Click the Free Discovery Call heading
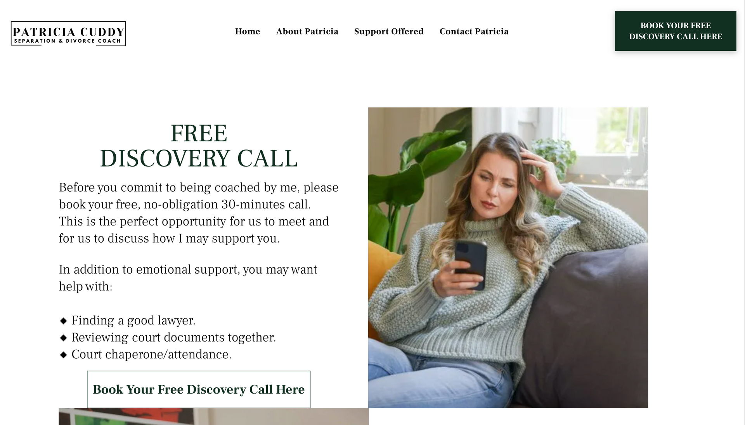 199,146
